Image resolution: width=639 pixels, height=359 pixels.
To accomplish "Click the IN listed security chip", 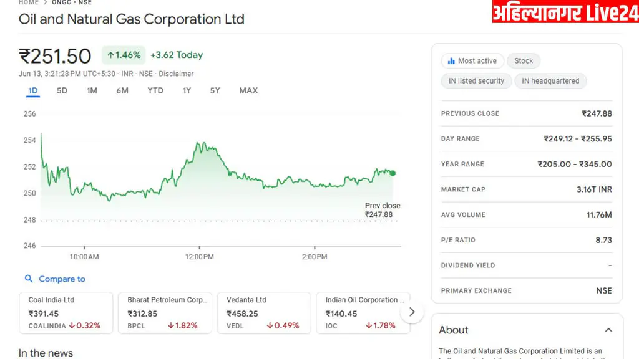I will click(x=477, y=81).
